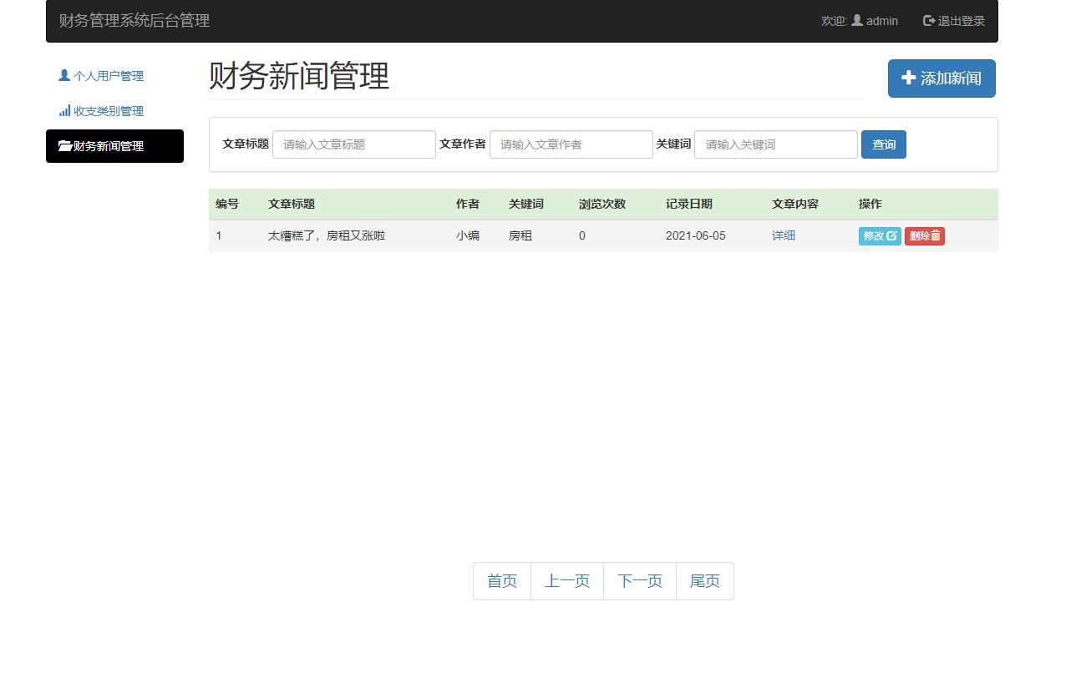Click the 文章作者 input field
The image size is (1076, 683).
coord(571,144)
